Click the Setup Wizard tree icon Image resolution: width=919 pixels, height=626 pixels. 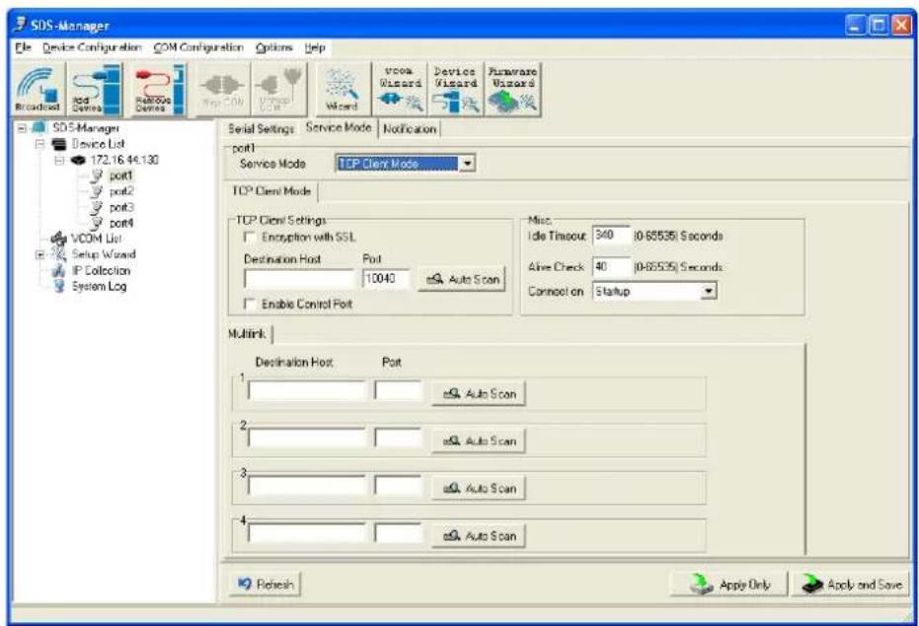(58, 254)
